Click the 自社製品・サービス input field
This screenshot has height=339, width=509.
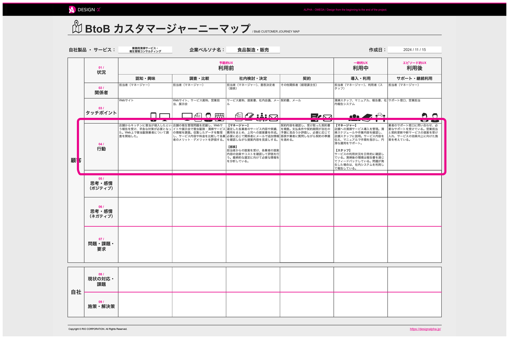[145, 50]
